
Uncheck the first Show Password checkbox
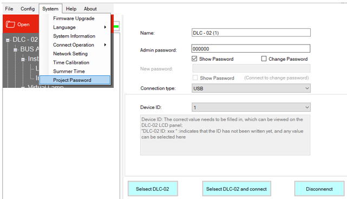coord(194,59)
